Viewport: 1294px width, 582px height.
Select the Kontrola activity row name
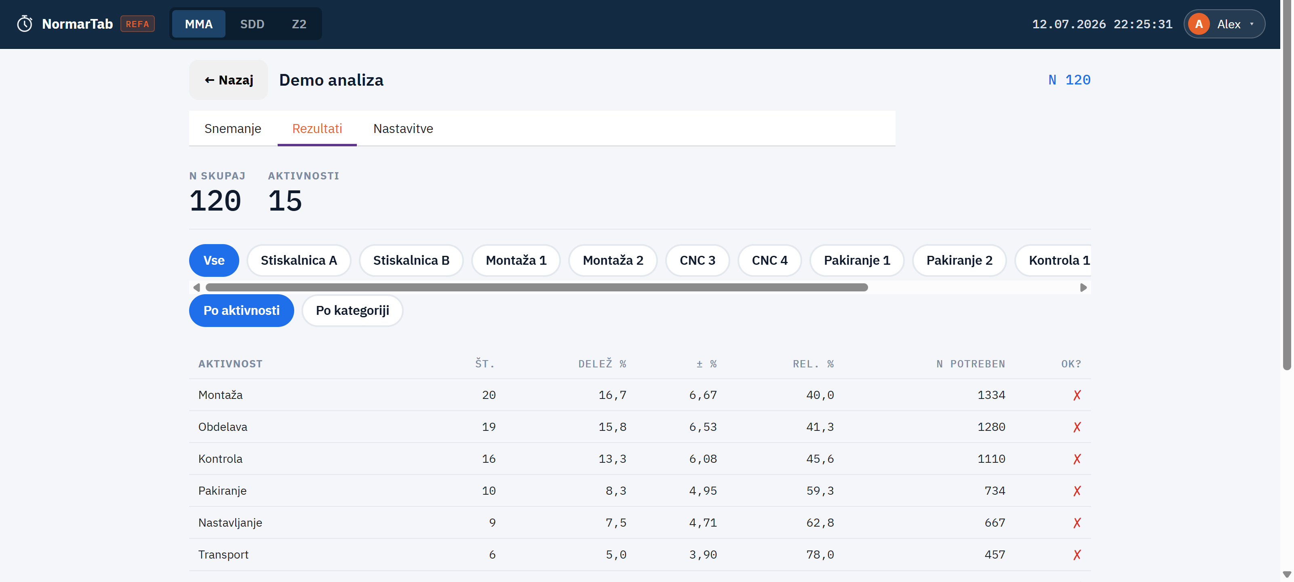pos(220,459)
